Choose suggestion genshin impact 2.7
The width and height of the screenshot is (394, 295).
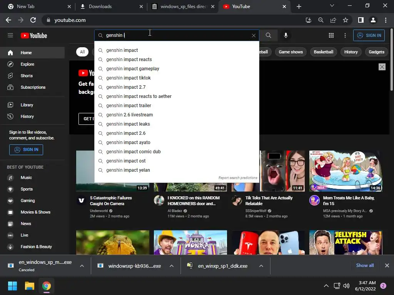tap(177, 87)
